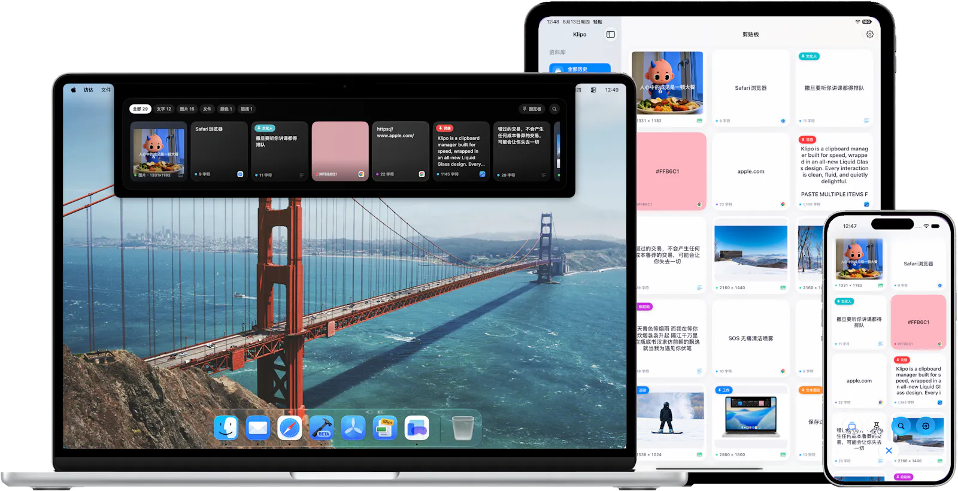This screenshot has width=958, height=491.
Task: Open the Mail app in the dock
Action: (x=258, y=428)
